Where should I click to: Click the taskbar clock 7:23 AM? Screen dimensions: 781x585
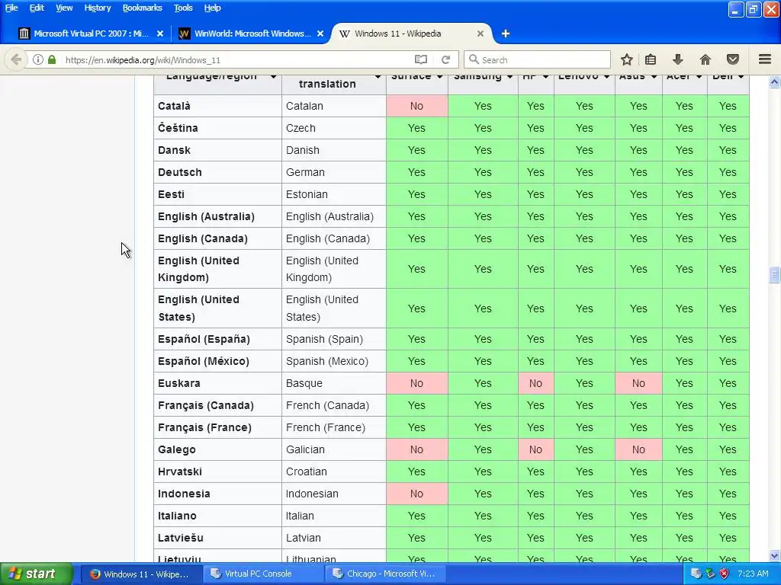[x=753, y=574]
